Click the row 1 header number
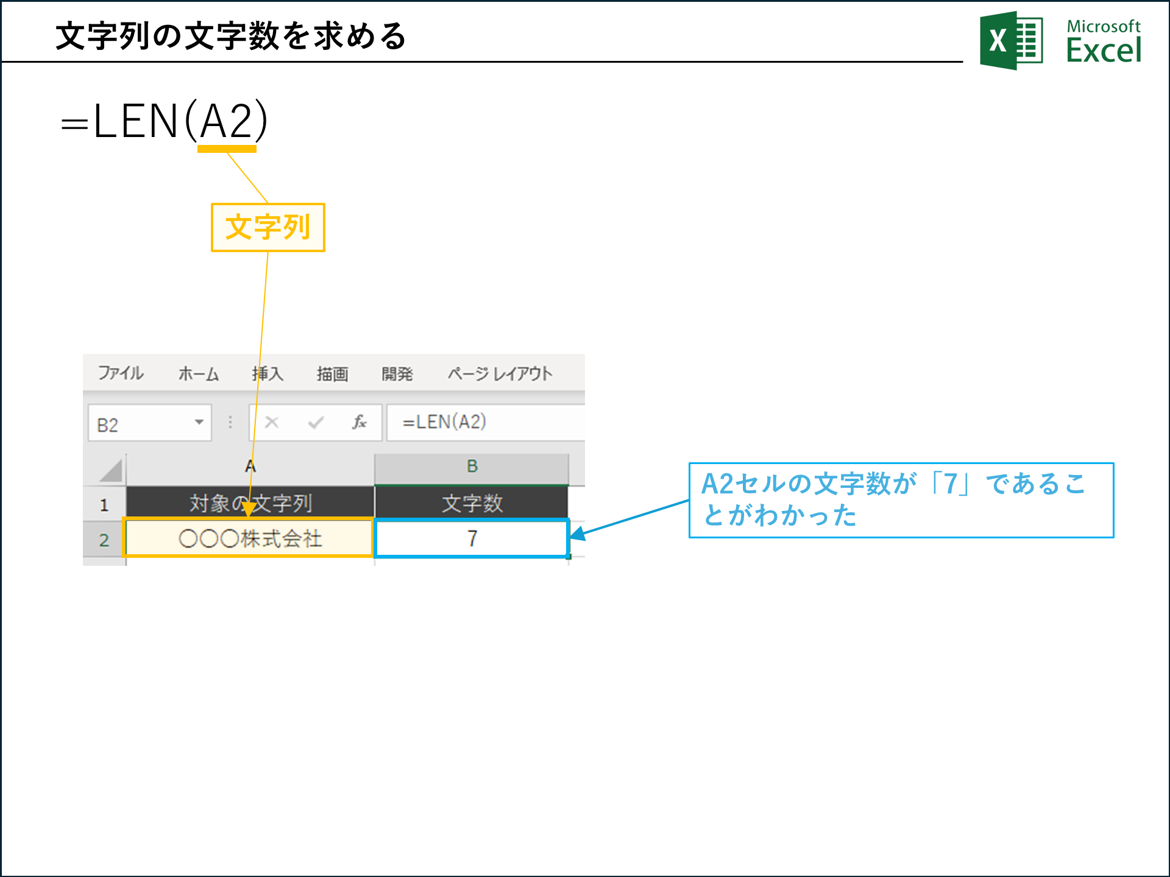The height and width of the screenshot is (877, 1170). [104, 502]
